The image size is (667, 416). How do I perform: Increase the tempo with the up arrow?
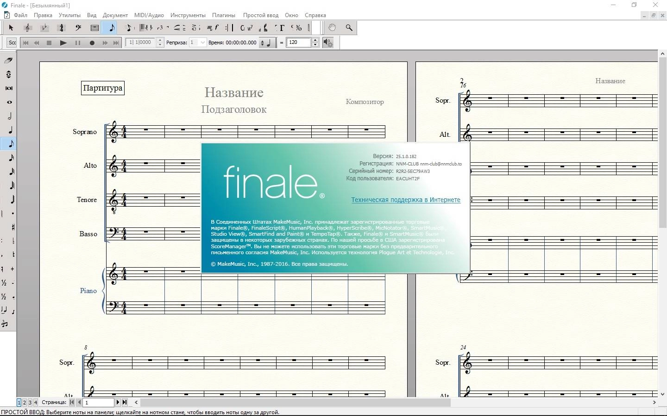[x=315, y=40]
